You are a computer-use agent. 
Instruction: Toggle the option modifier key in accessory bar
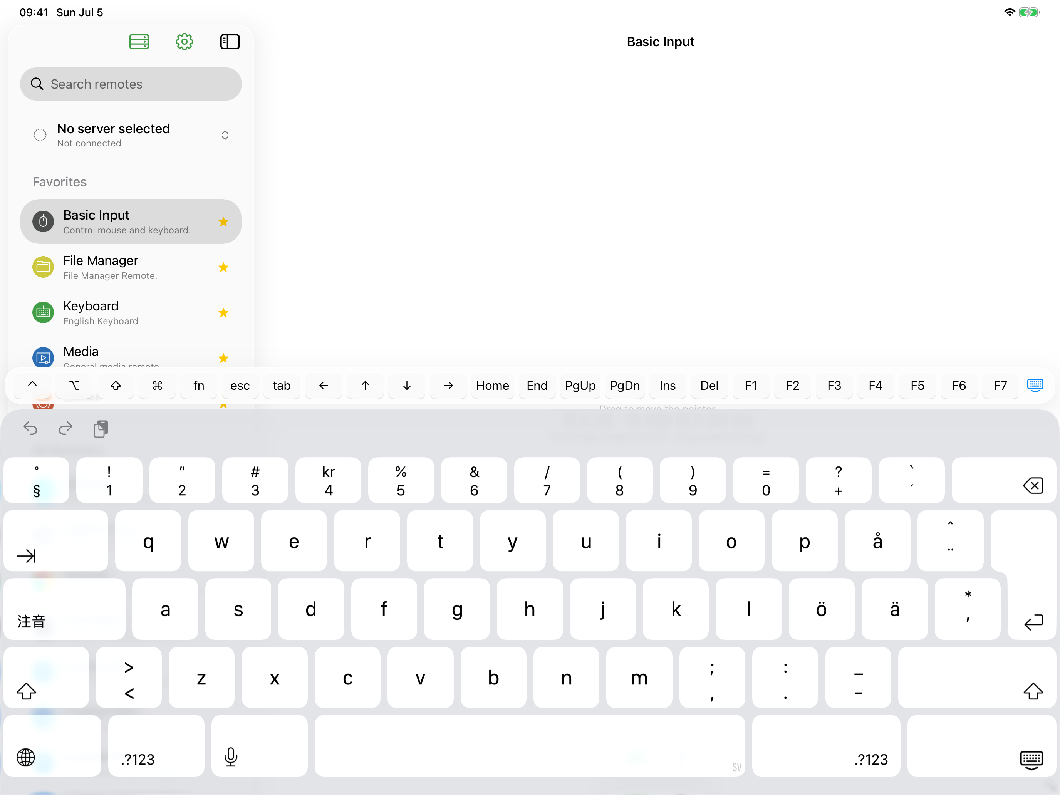coord(74,385)
